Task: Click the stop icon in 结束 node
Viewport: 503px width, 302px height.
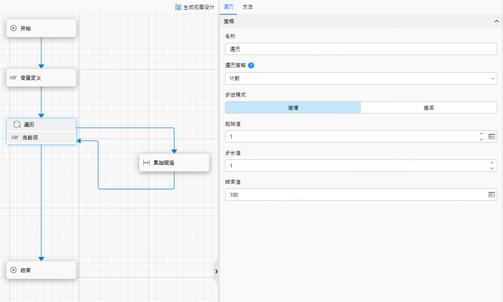Action: (13, 270)
